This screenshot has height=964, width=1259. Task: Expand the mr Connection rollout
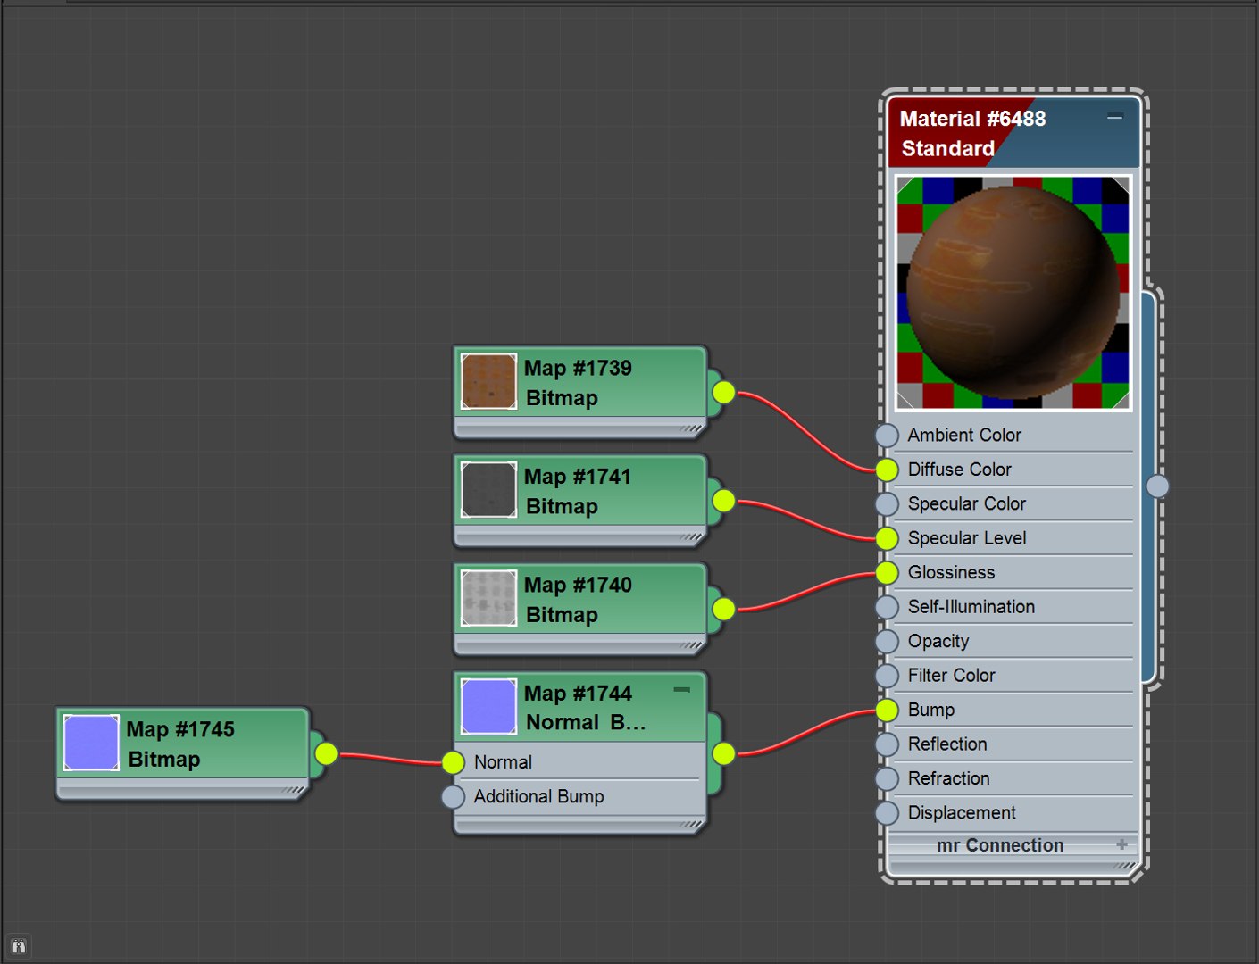1121,843
